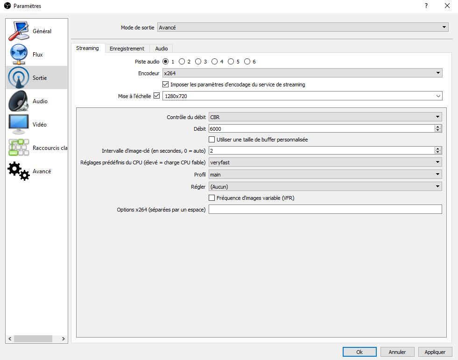
Task: Click the Débit 6000 input field
Action: pos(321,128)
